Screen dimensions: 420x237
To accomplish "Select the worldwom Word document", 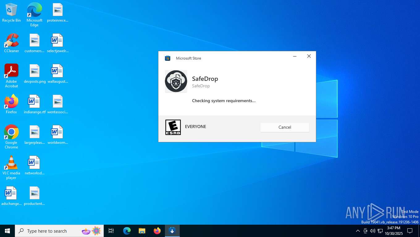I will pos(57,135).
